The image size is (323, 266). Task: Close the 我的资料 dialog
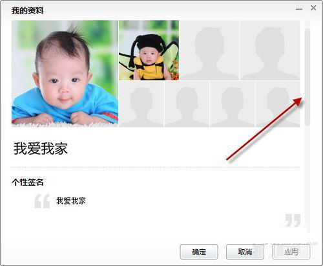(313, 8)
